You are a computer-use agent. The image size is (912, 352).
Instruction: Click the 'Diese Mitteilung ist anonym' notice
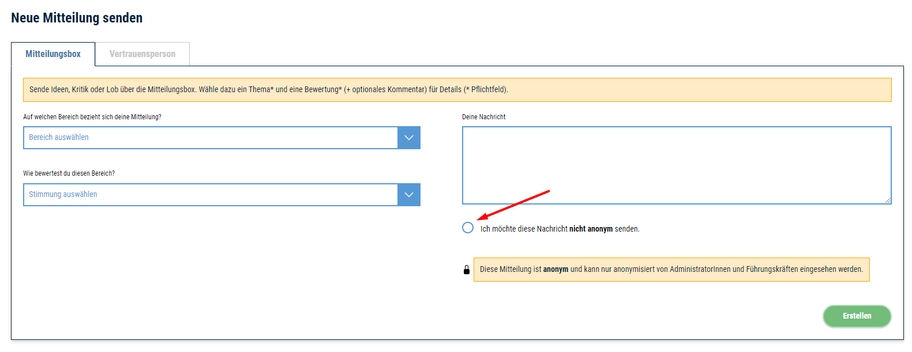click(671, 270)
